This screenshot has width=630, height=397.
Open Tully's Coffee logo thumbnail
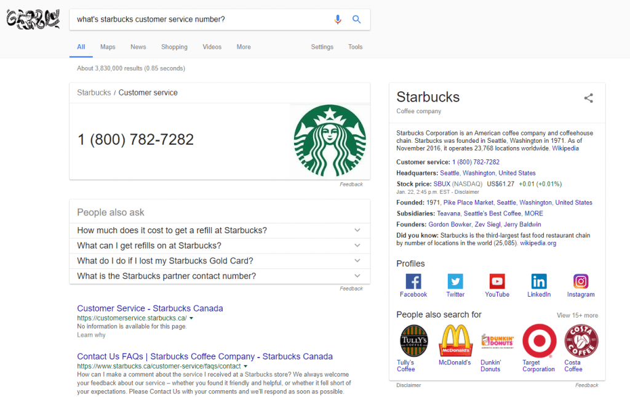[414, 341]
